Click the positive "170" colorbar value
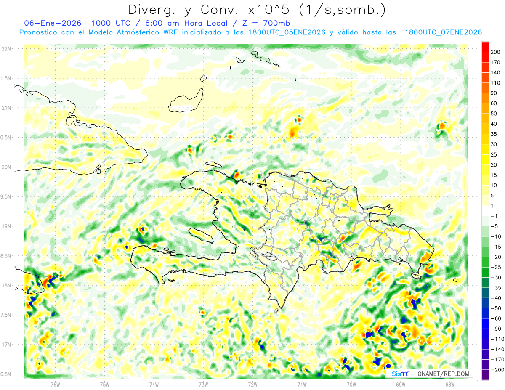Viewport: 505px width, 390px height. [x=495, y=62]
